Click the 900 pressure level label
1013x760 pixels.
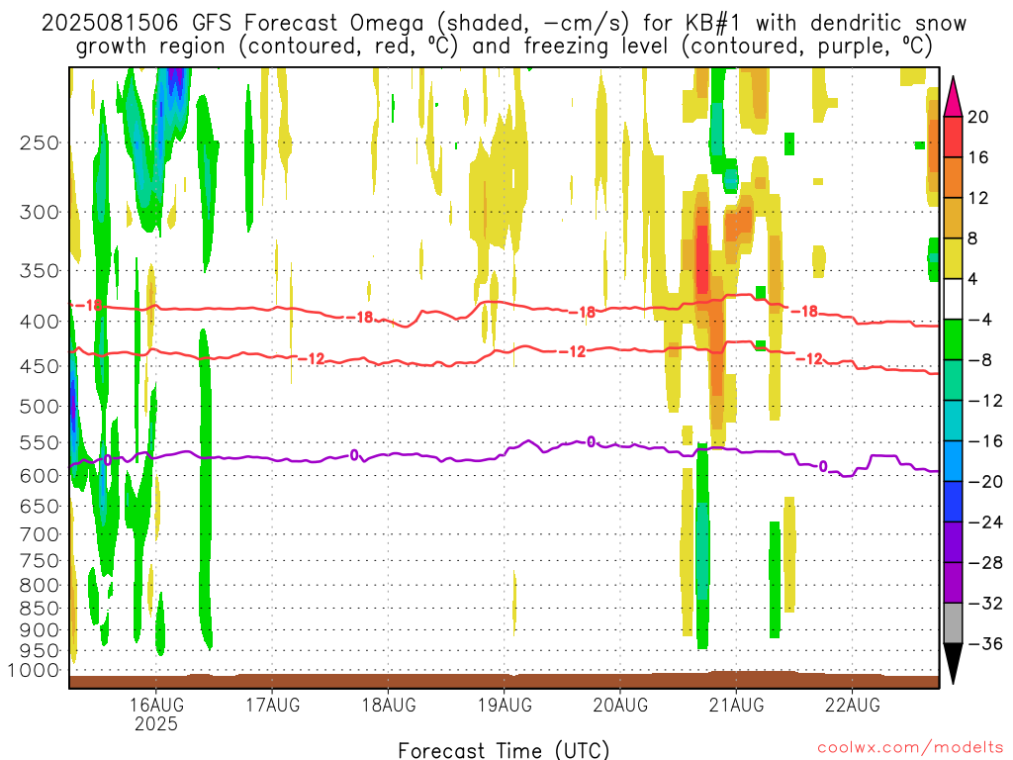point(40,630)
